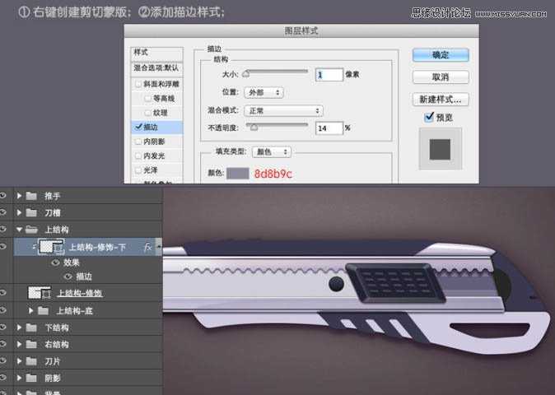Viewport: 555px width, 395px height.
Task: Click the folder icon of 上结构-底 group
Action: 43,310
